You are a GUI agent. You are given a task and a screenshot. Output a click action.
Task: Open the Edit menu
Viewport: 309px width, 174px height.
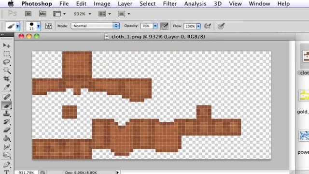[81, 4]
